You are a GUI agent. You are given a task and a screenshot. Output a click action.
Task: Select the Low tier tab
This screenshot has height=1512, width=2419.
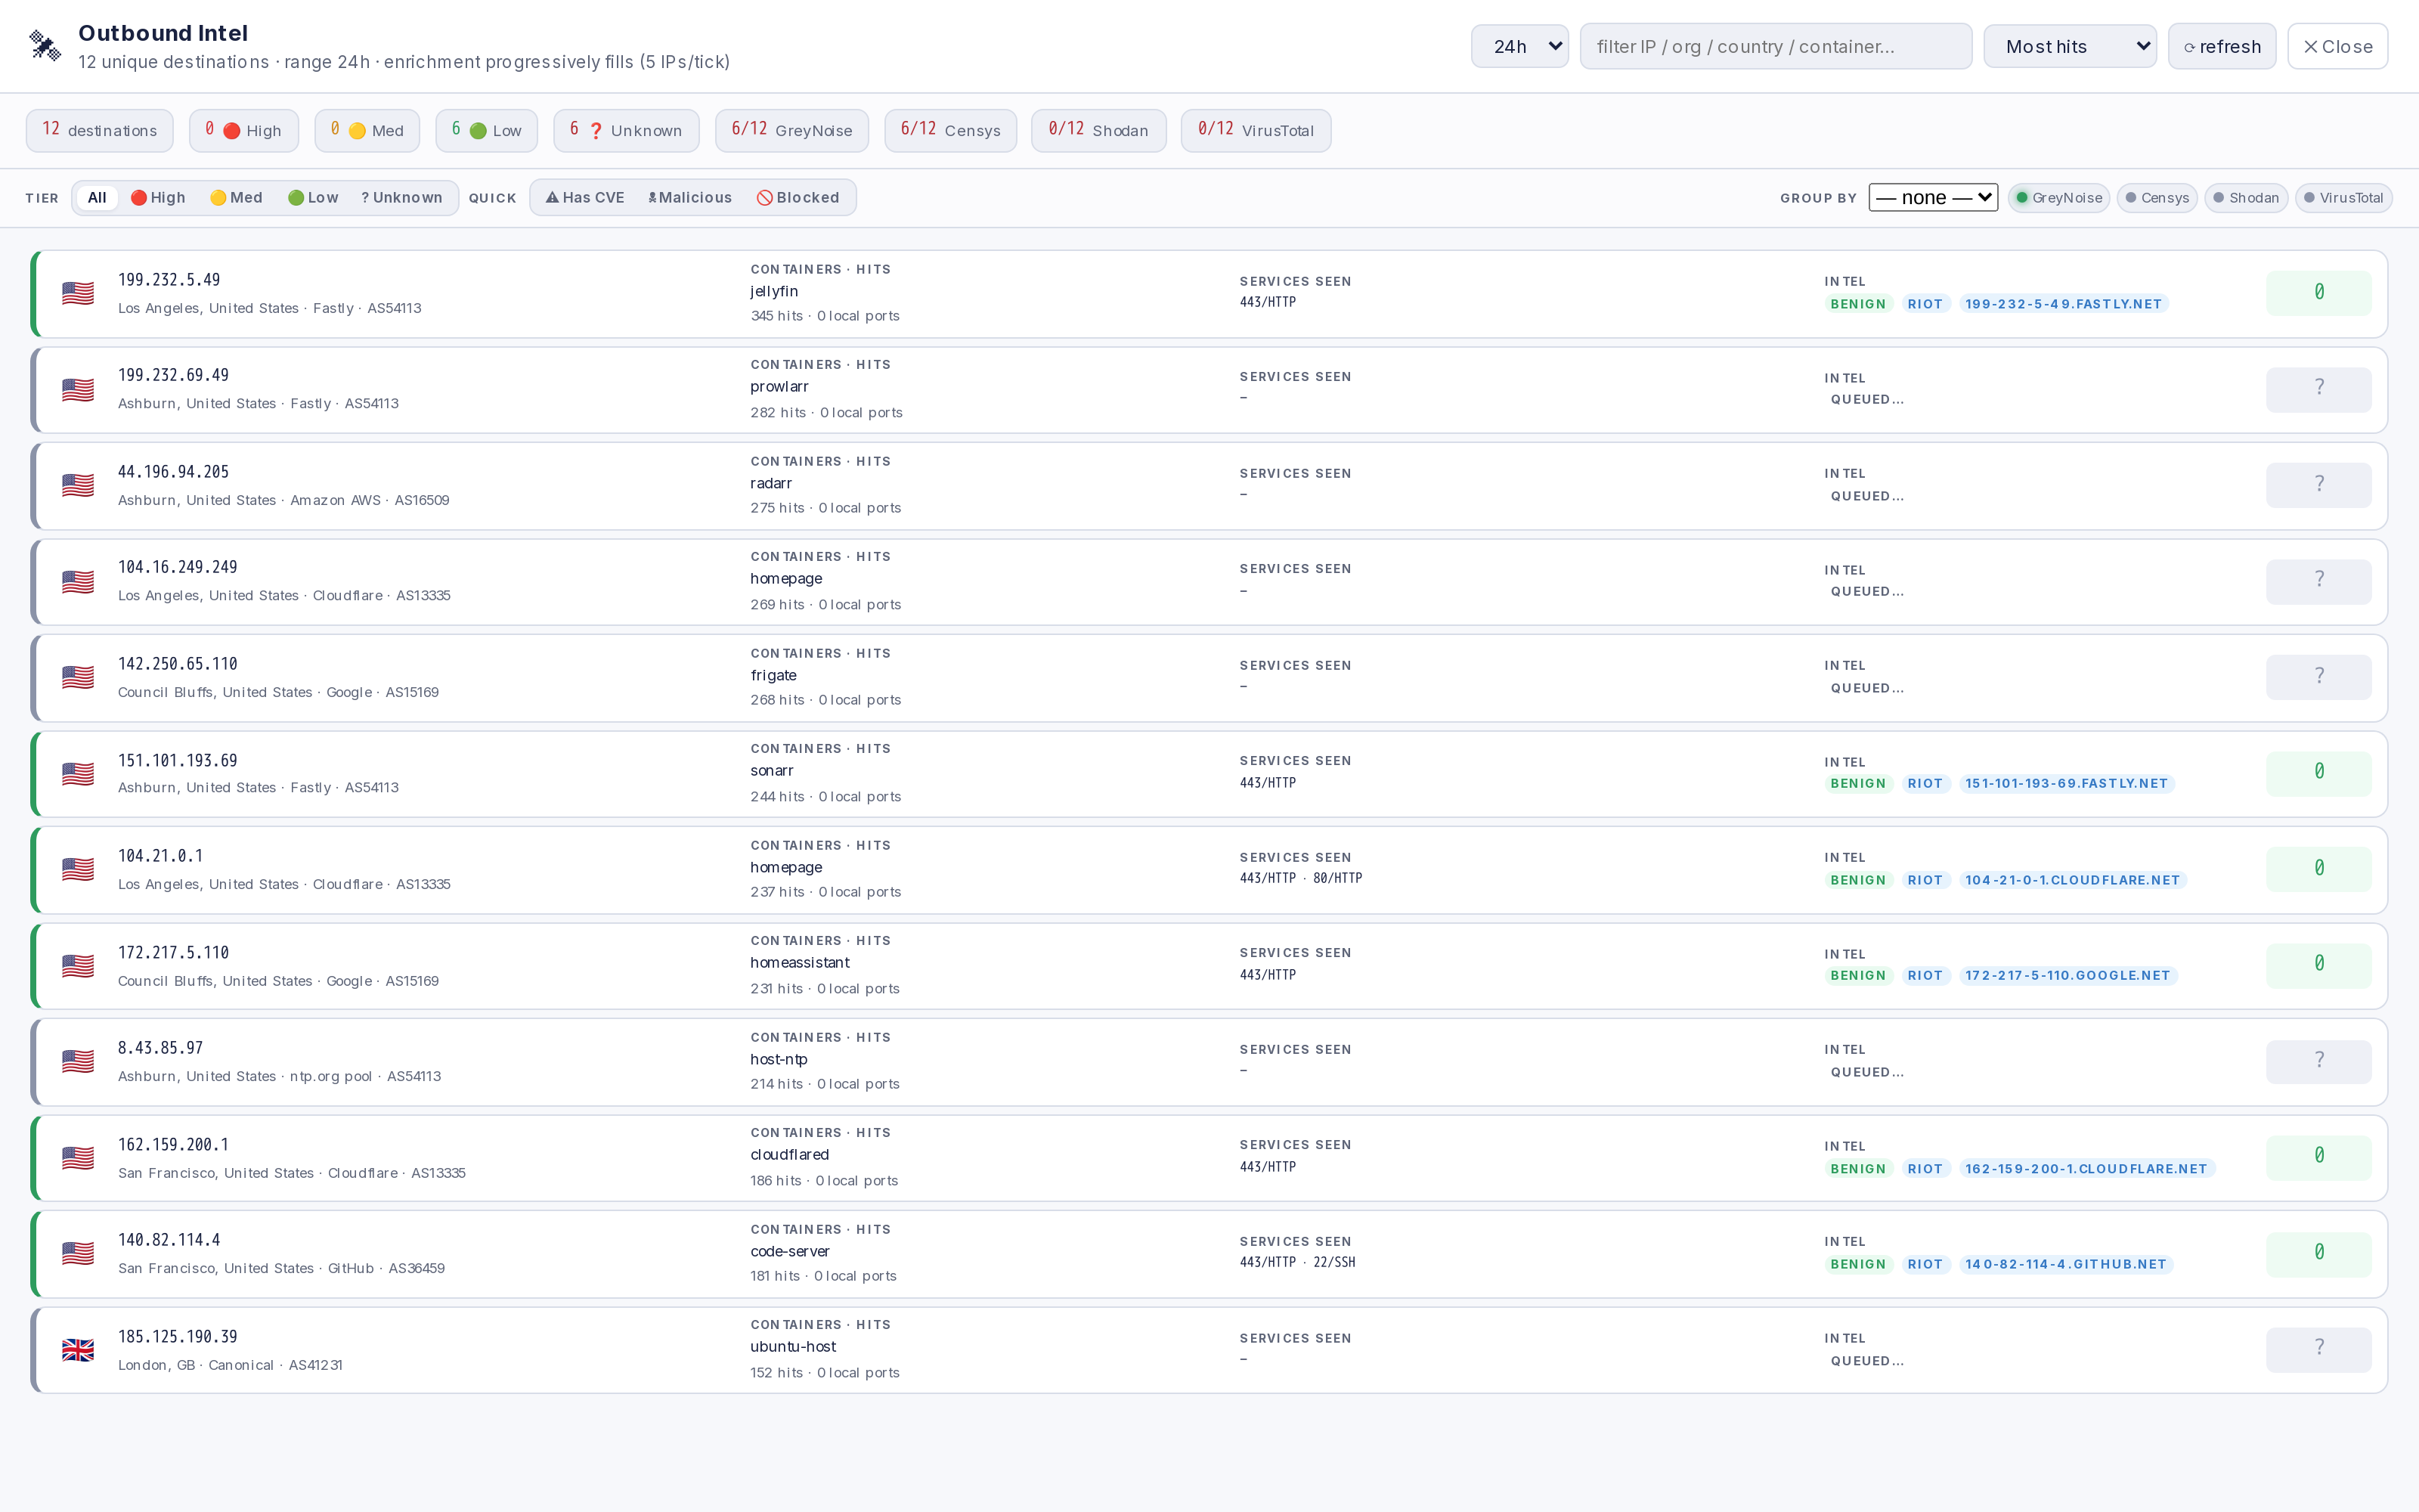click(313, 198)
